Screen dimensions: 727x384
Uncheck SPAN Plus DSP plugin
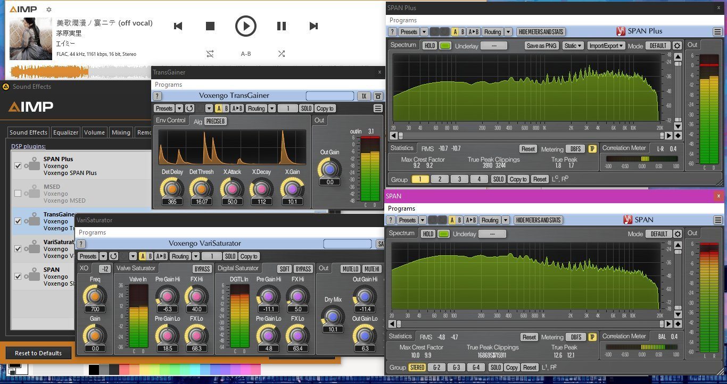[x=18, y=166]
